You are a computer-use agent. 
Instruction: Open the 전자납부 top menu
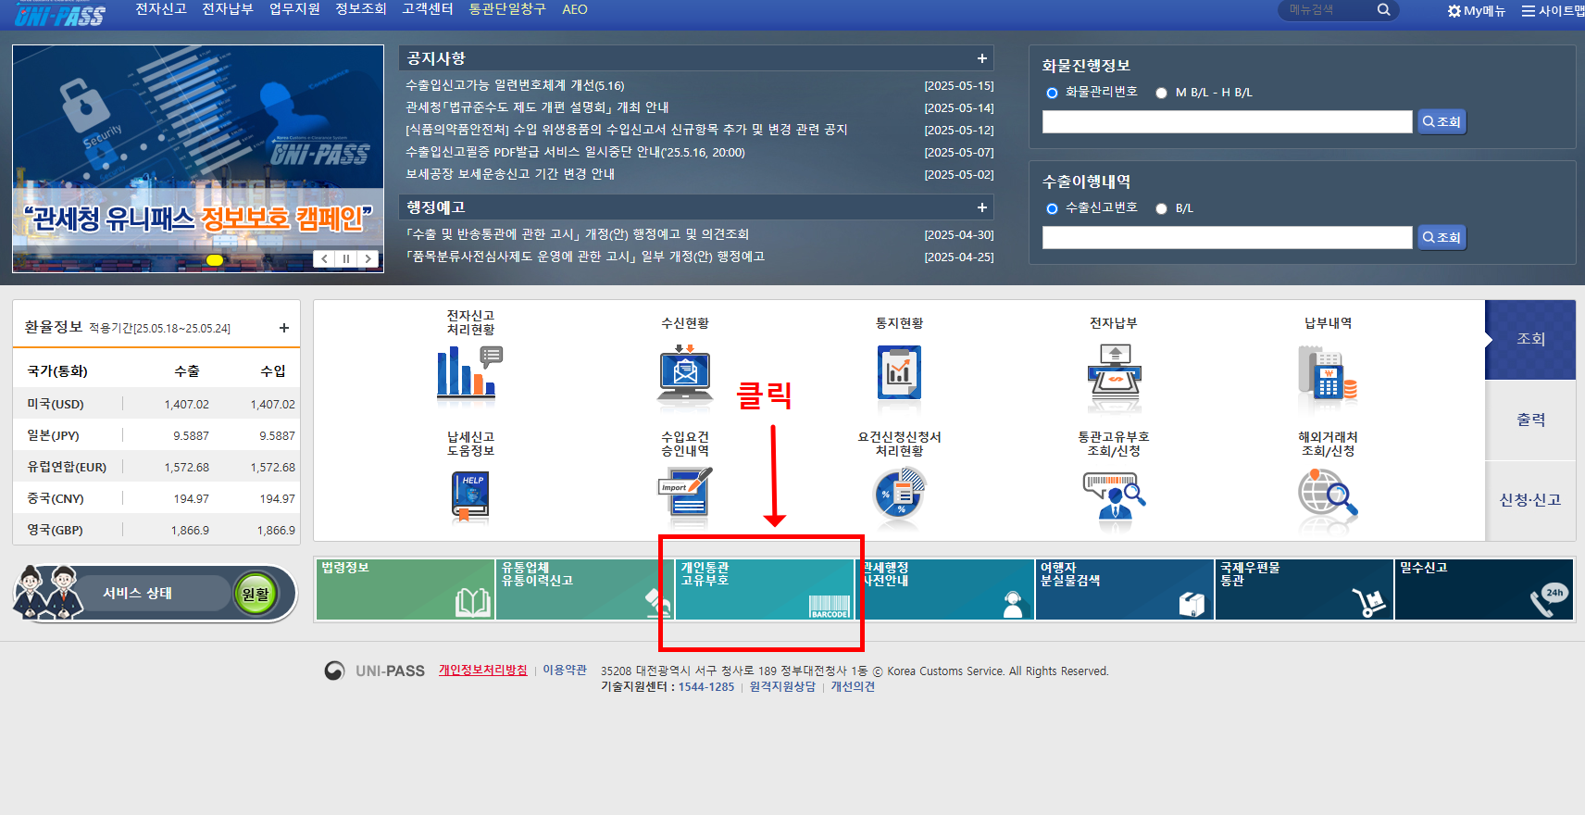[228, 9]
